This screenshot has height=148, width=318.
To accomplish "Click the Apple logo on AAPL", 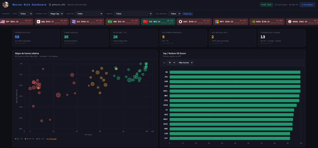I will [x=181, y=22].
